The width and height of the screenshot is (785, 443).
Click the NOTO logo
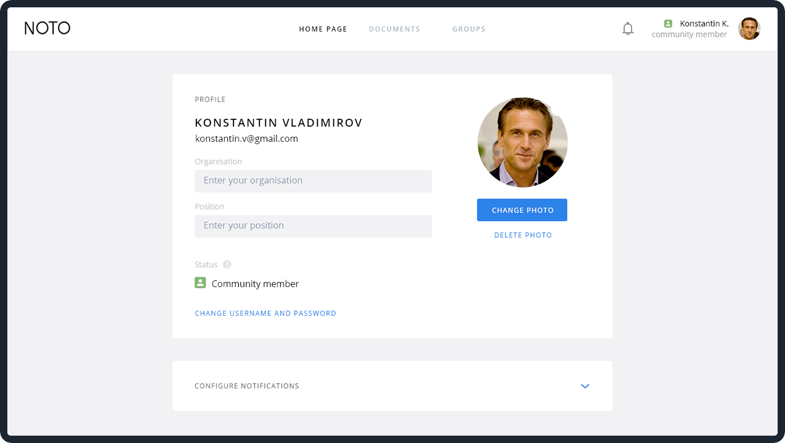(x=47, y=28)
